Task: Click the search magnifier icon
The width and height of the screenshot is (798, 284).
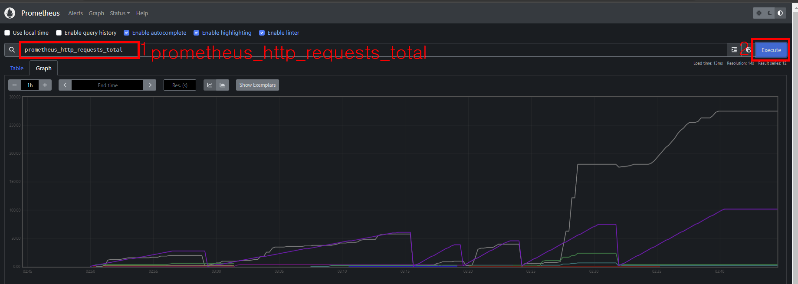Action: (x=12, y=50)
